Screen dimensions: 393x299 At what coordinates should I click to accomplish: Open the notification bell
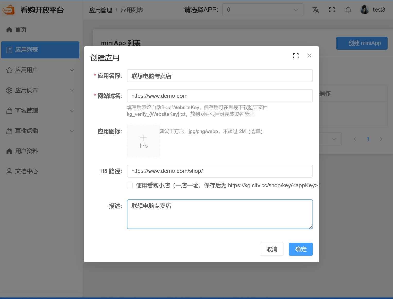pos(348,10)
